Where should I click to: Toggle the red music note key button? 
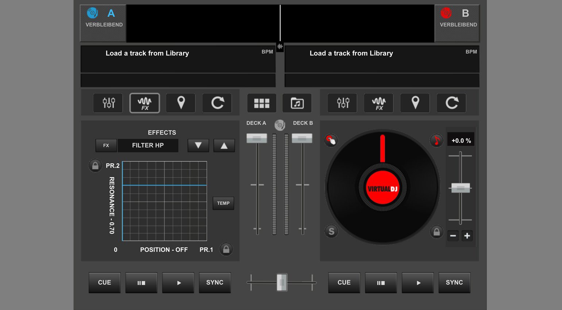point(436,140)
